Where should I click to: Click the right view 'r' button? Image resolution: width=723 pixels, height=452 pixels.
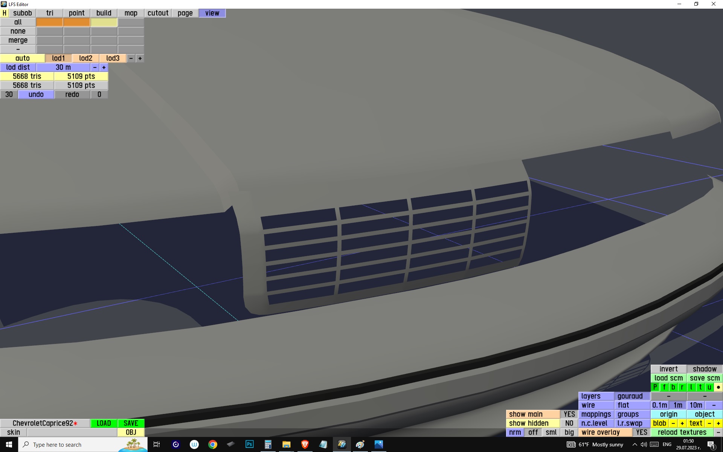[x=682, y=387]
